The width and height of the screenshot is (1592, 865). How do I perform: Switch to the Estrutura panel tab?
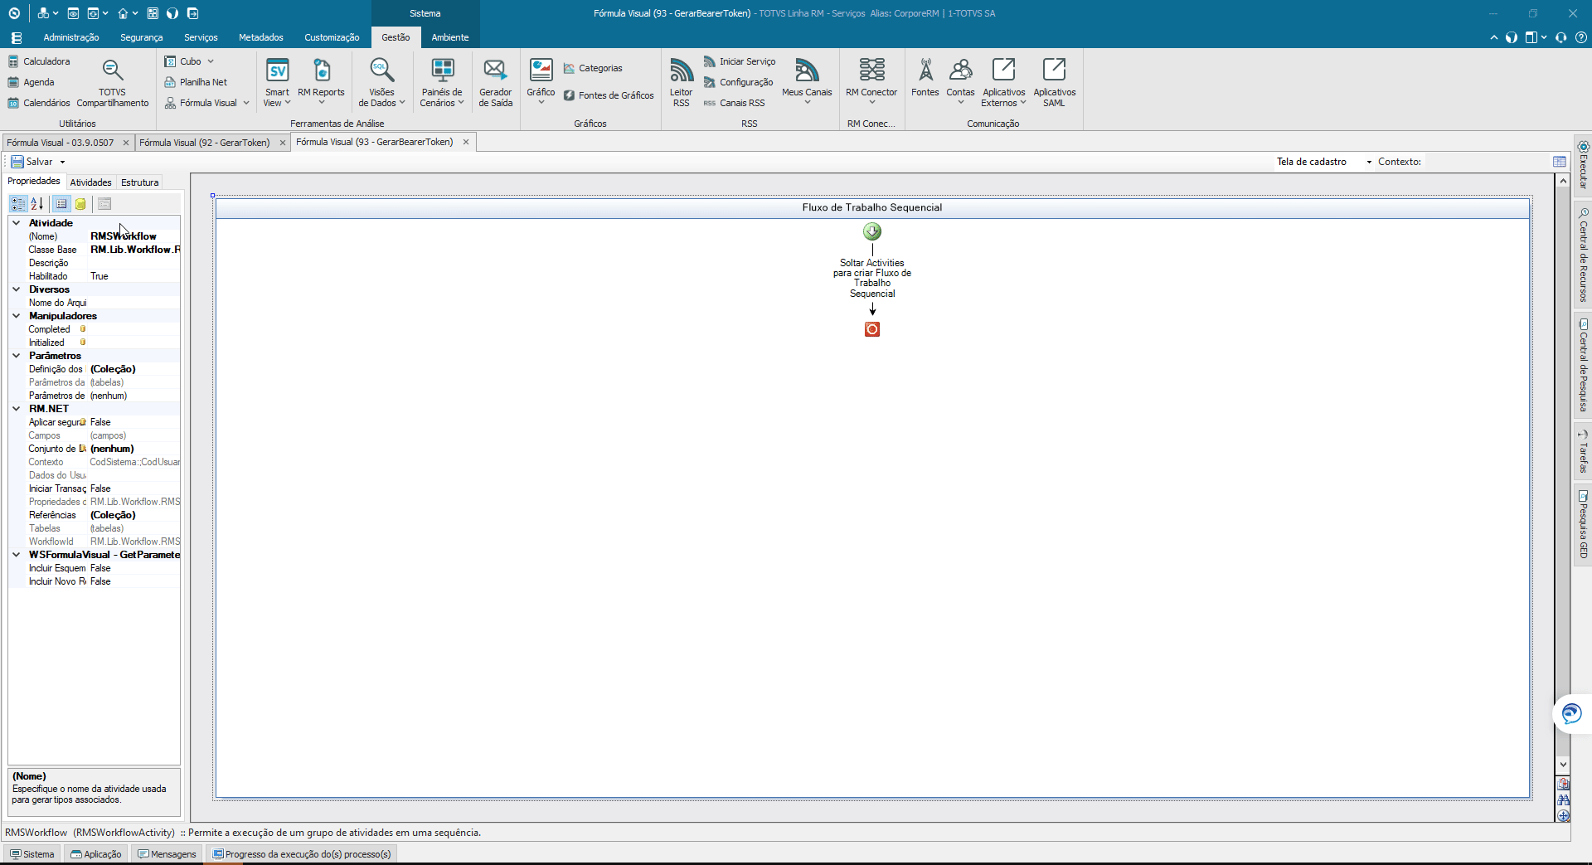pyautogui.click(x=139, y=182)
